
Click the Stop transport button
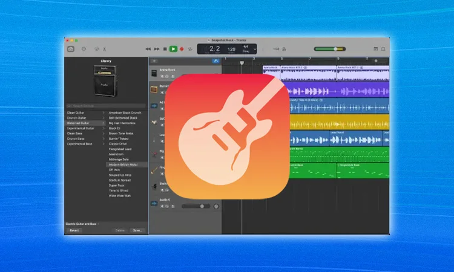click(x=165, y=49)
